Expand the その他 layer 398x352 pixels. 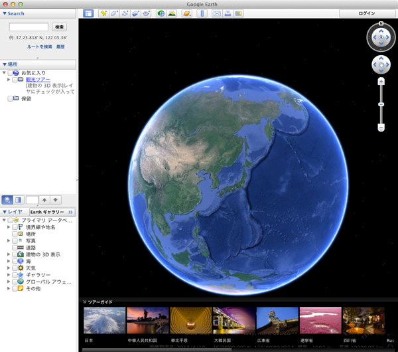click(x=9, y=288)
